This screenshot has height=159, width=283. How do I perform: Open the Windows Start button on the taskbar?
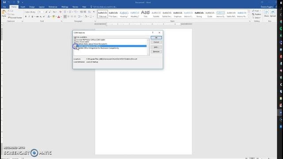point(281,3)
